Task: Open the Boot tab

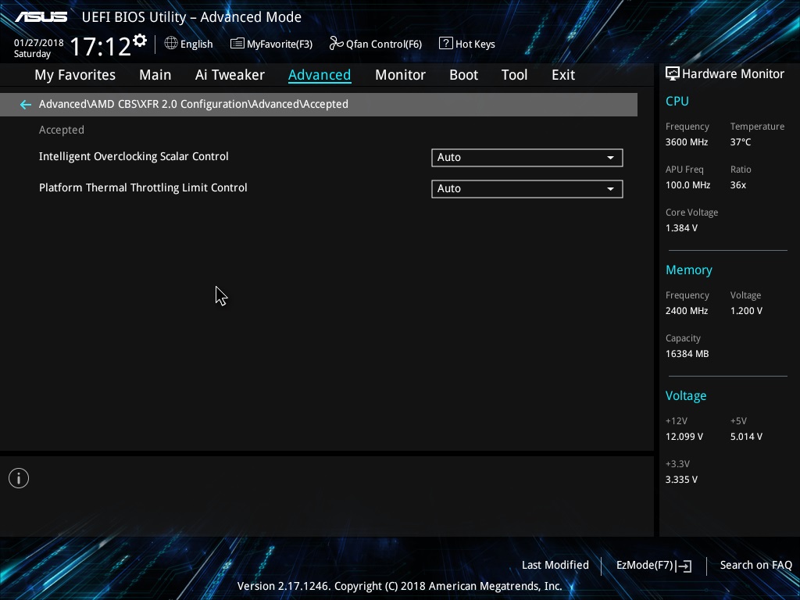Action: pos(463,75)
